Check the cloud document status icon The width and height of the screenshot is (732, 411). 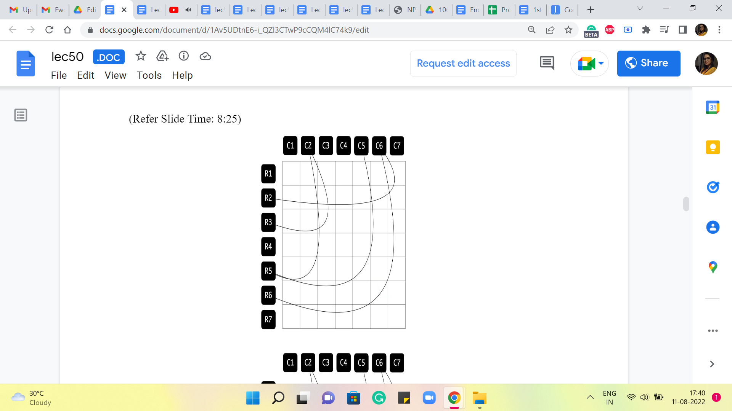pyautogui.click(x=205, y=56)
